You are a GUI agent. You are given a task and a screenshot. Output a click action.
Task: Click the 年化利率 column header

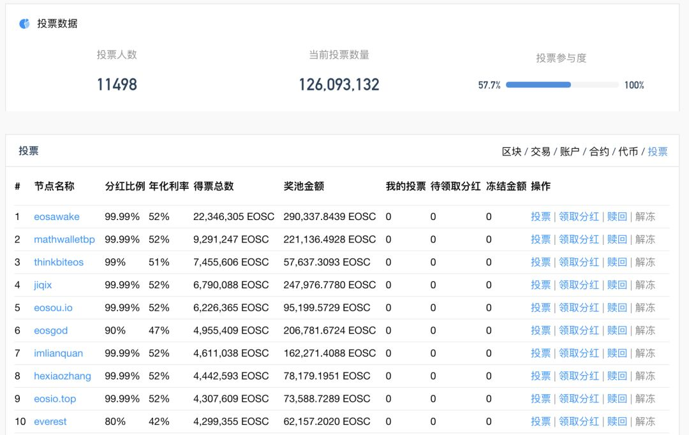(x=168, y=186)
